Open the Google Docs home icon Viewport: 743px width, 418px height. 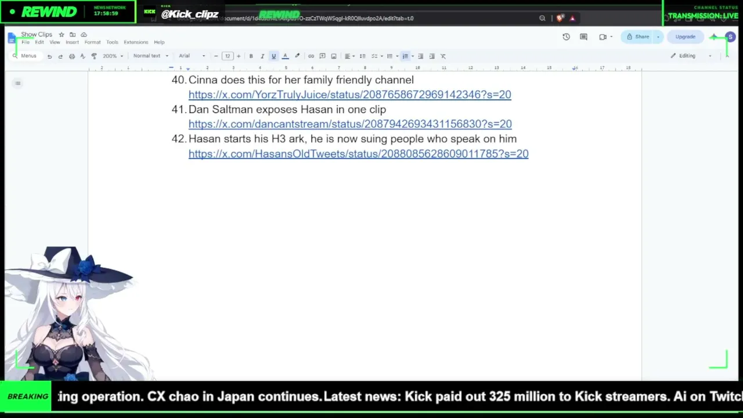12,38
